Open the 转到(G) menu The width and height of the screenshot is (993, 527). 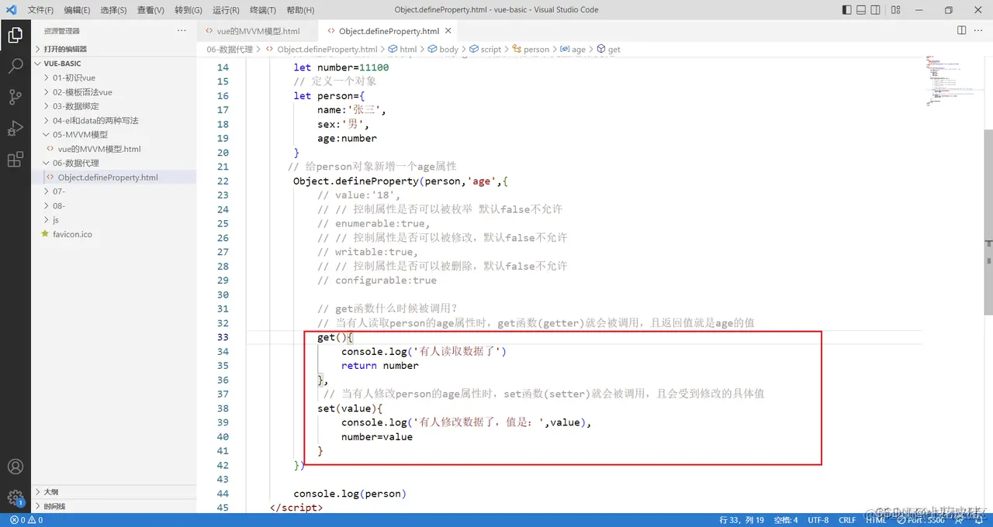click(x=188, y=10)
